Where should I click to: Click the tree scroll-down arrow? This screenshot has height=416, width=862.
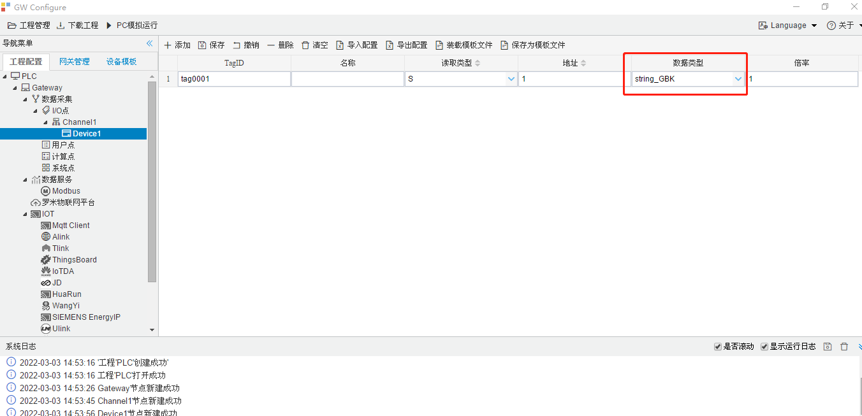pyautogui.click(x=152, y=330)
